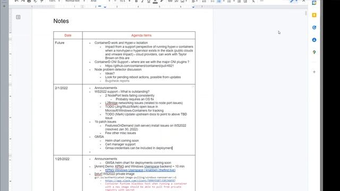
Task: Open the Google Tasks side panel
Action: [x=314, y=28]
